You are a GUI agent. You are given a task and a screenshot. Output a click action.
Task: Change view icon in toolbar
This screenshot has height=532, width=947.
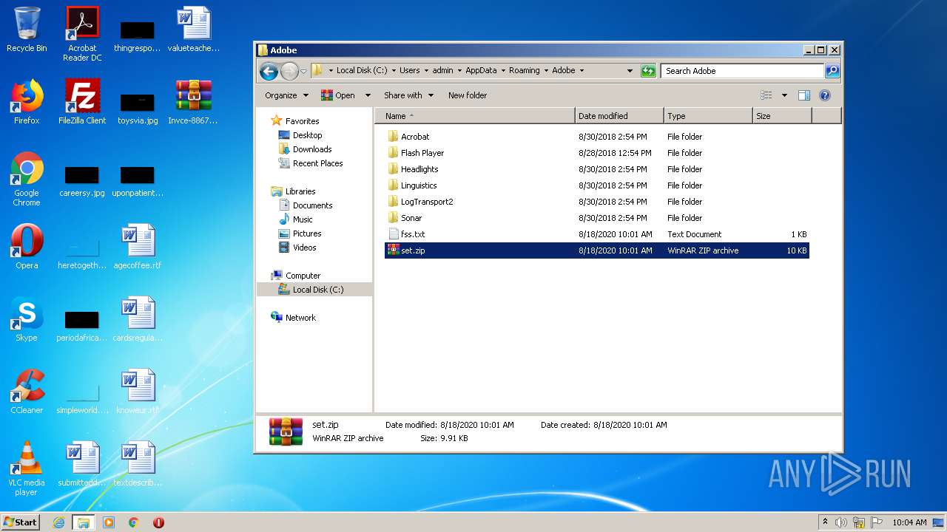(766, 95)
